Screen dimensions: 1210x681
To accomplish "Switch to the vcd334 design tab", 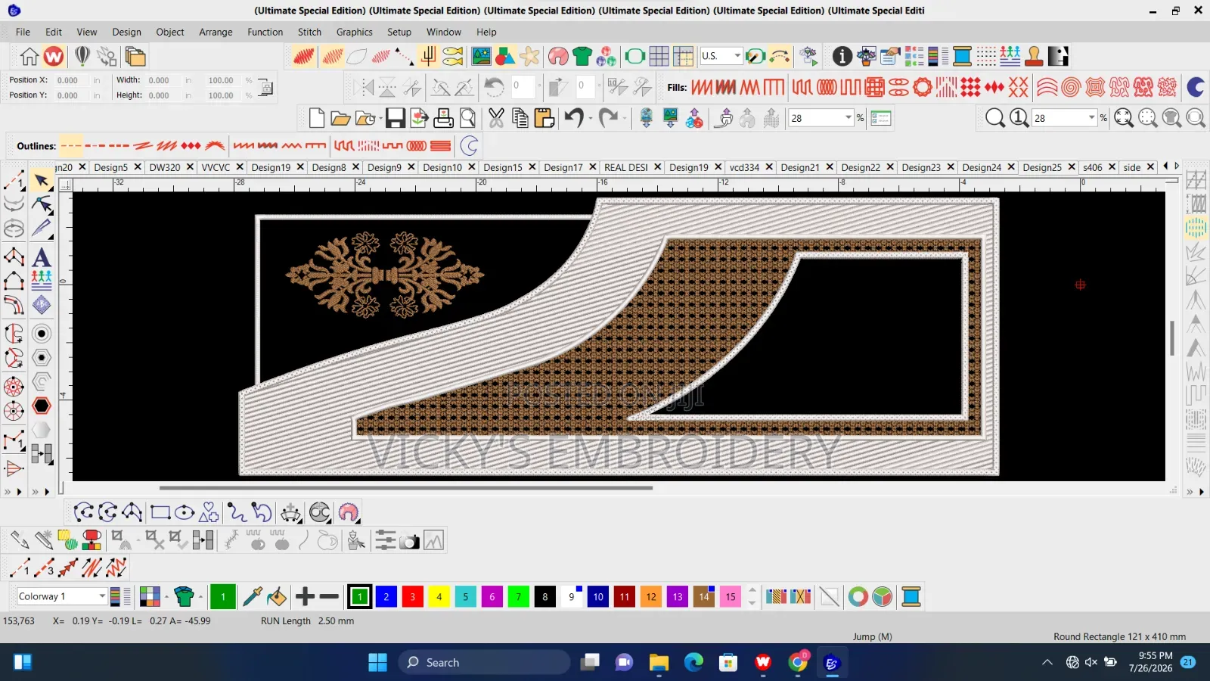I will coord(744,167).
